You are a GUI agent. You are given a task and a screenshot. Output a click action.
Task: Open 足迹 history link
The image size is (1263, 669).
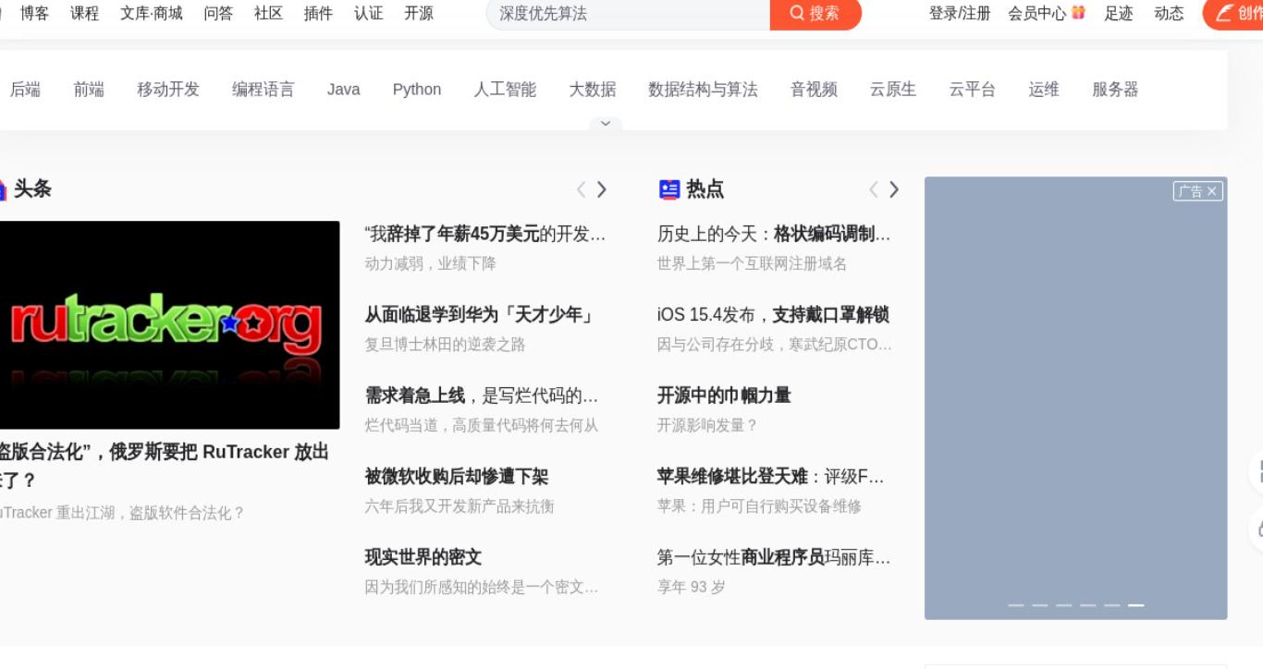(1119, 13)
